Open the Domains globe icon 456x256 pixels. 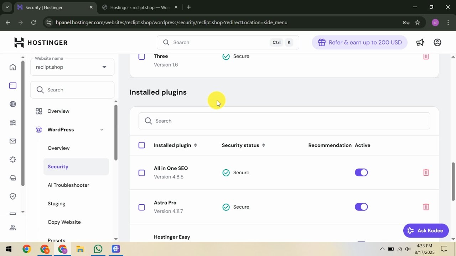pos(13,104)
